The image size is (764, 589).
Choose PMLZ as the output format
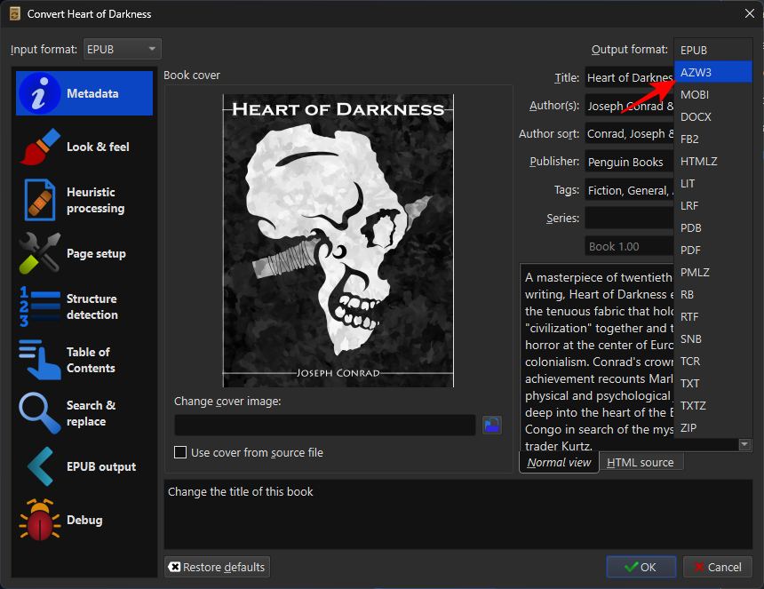(713, 273)
